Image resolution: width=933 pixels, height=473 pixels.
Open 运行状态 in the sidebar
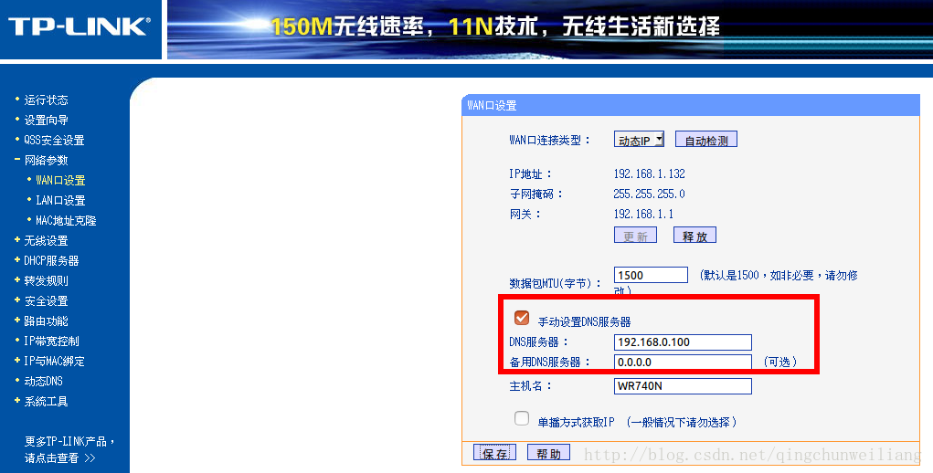point(46,100)
